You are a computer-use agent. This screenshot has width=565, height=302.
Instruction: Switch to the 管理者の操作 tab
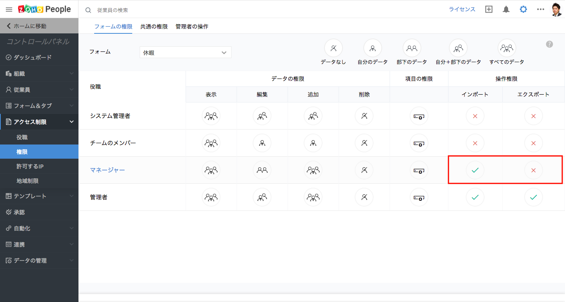pos(192,27)
